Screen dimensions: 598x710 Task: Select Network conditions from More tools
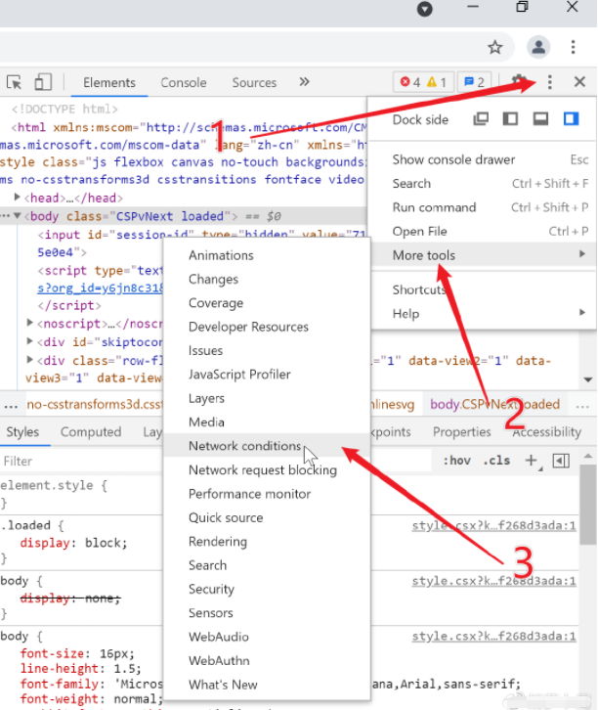coord(244,446)
